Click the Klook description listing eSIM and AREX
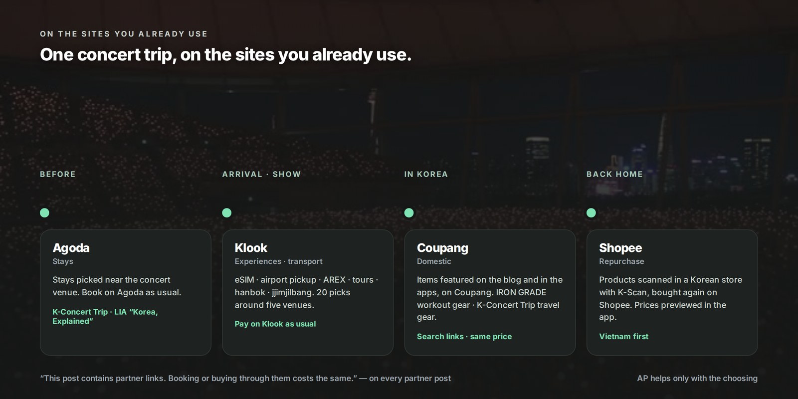798x399 pixels. pos(306,292)
